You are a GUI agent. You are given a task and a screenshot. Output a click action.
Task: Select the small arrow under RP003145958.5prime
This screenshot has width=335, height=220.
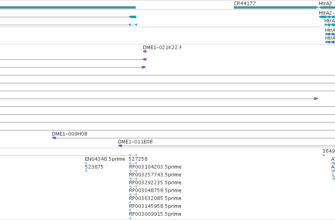point(130,210)
